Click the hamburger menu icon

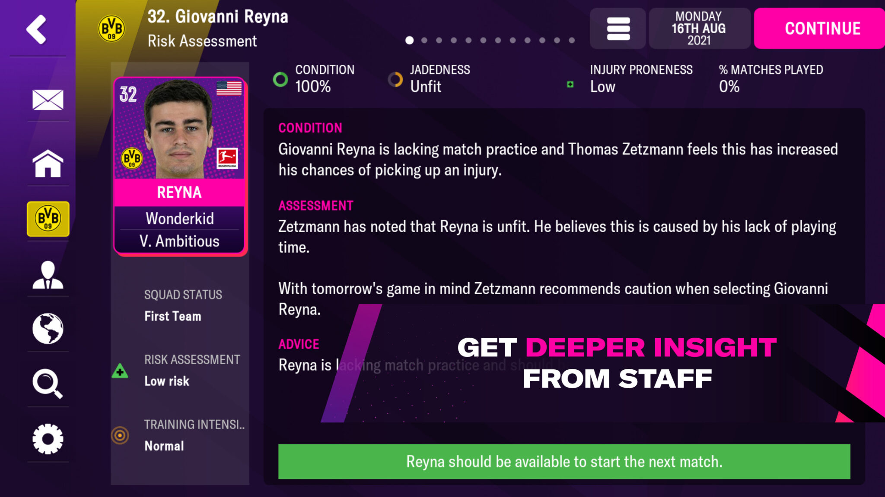click(x=618, y=28)
